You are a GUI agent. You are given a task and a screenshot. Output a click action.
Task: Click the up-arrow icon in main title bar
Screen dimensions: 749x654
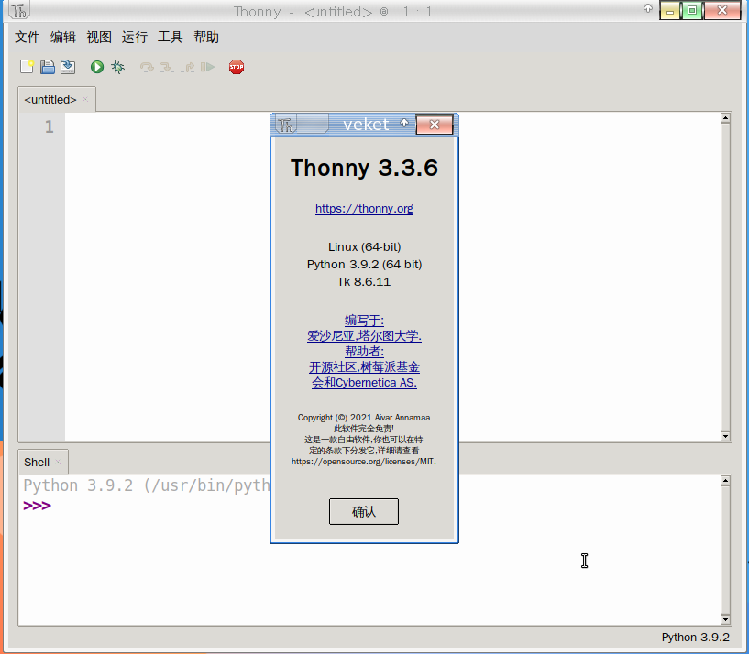point(648,8)
